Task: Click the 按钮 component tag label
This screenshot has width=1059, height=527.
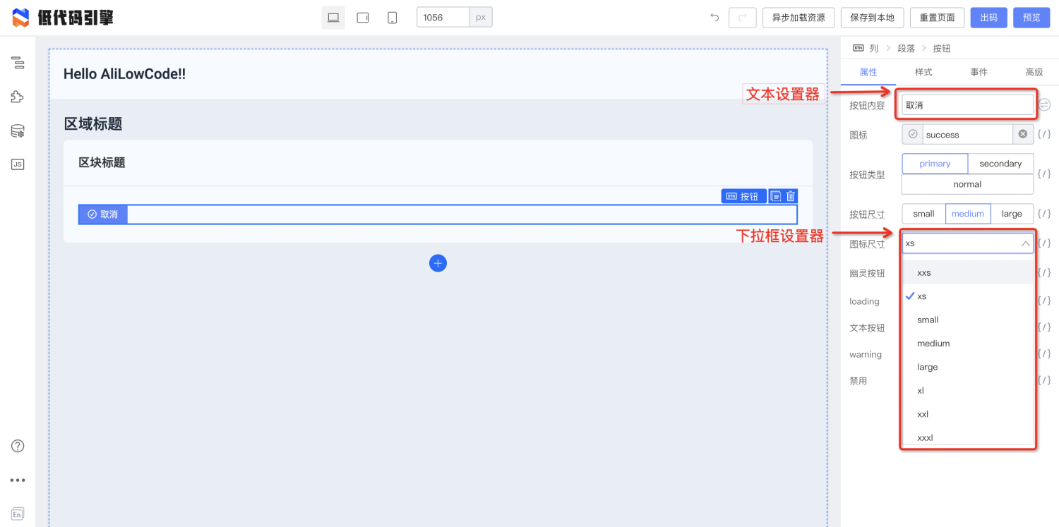Action: tap(743, 196)
